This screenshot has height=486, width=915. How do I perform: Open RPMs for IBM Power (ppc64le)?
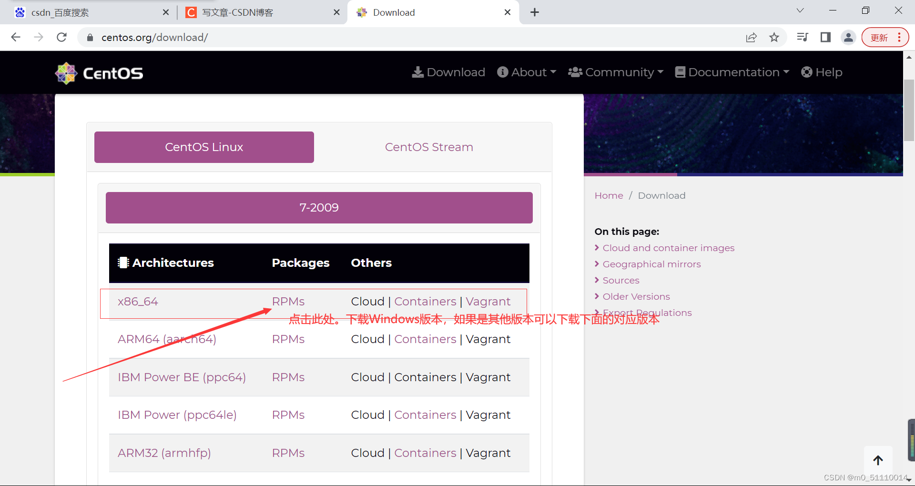[x=288, y=415]
